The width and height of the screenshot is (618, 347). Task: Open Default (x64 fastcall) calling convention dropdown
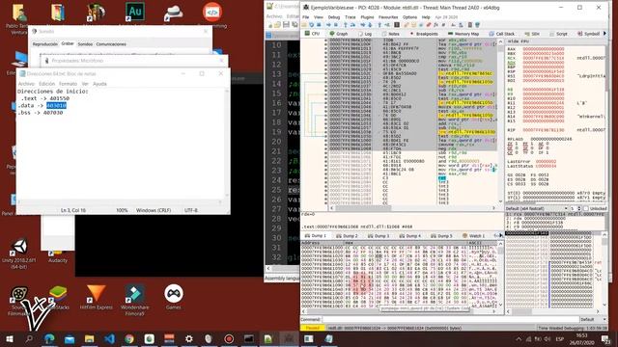537,208
